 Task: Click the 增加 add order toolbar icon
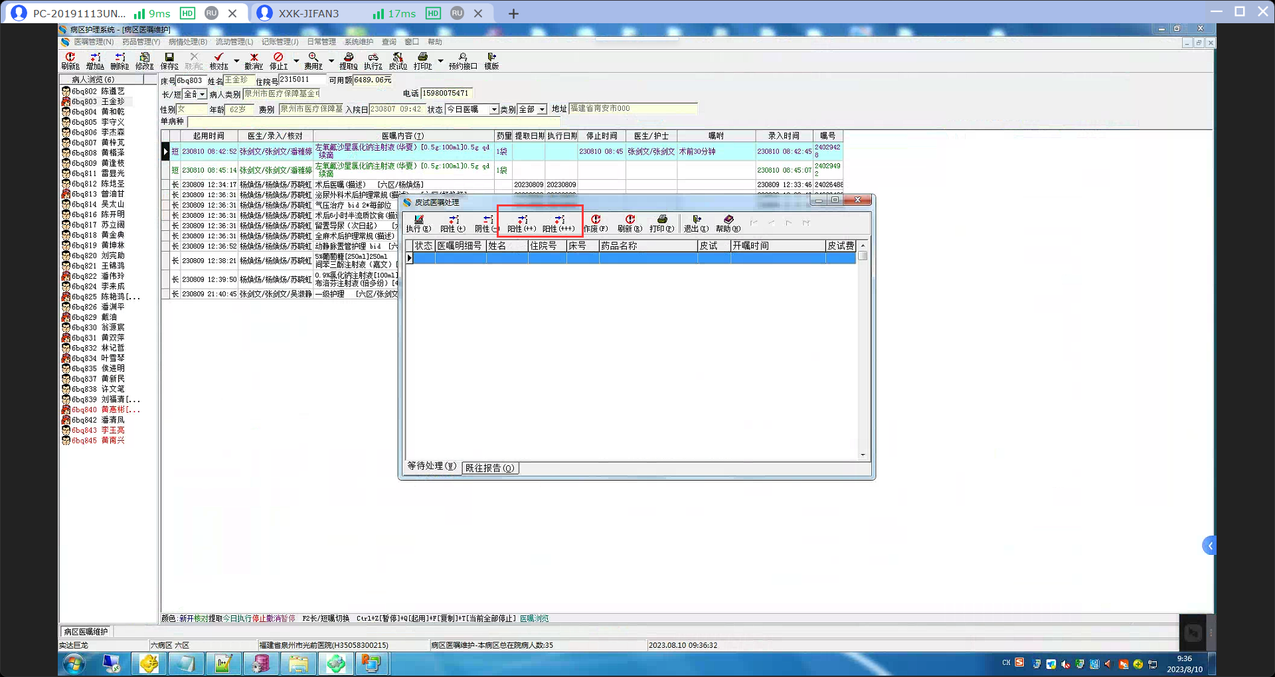pyautogui.click(x=95, y=61)
